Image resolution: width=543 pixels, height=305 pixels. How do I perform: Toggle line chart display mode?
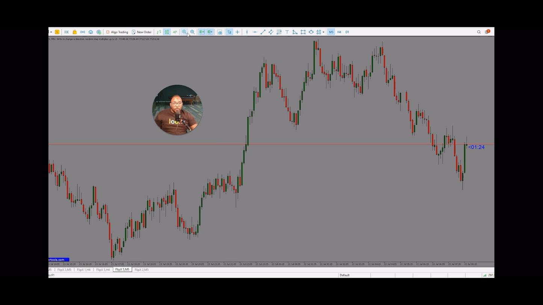click(x=174, y=32)
